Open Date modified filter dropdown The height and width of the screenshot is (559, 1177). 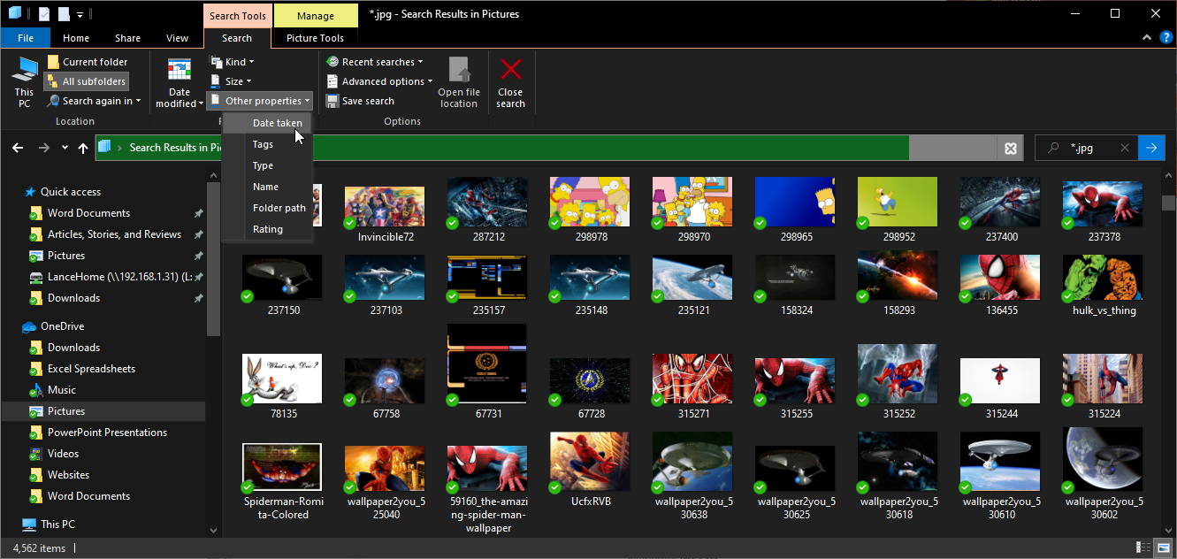(180, 83)
